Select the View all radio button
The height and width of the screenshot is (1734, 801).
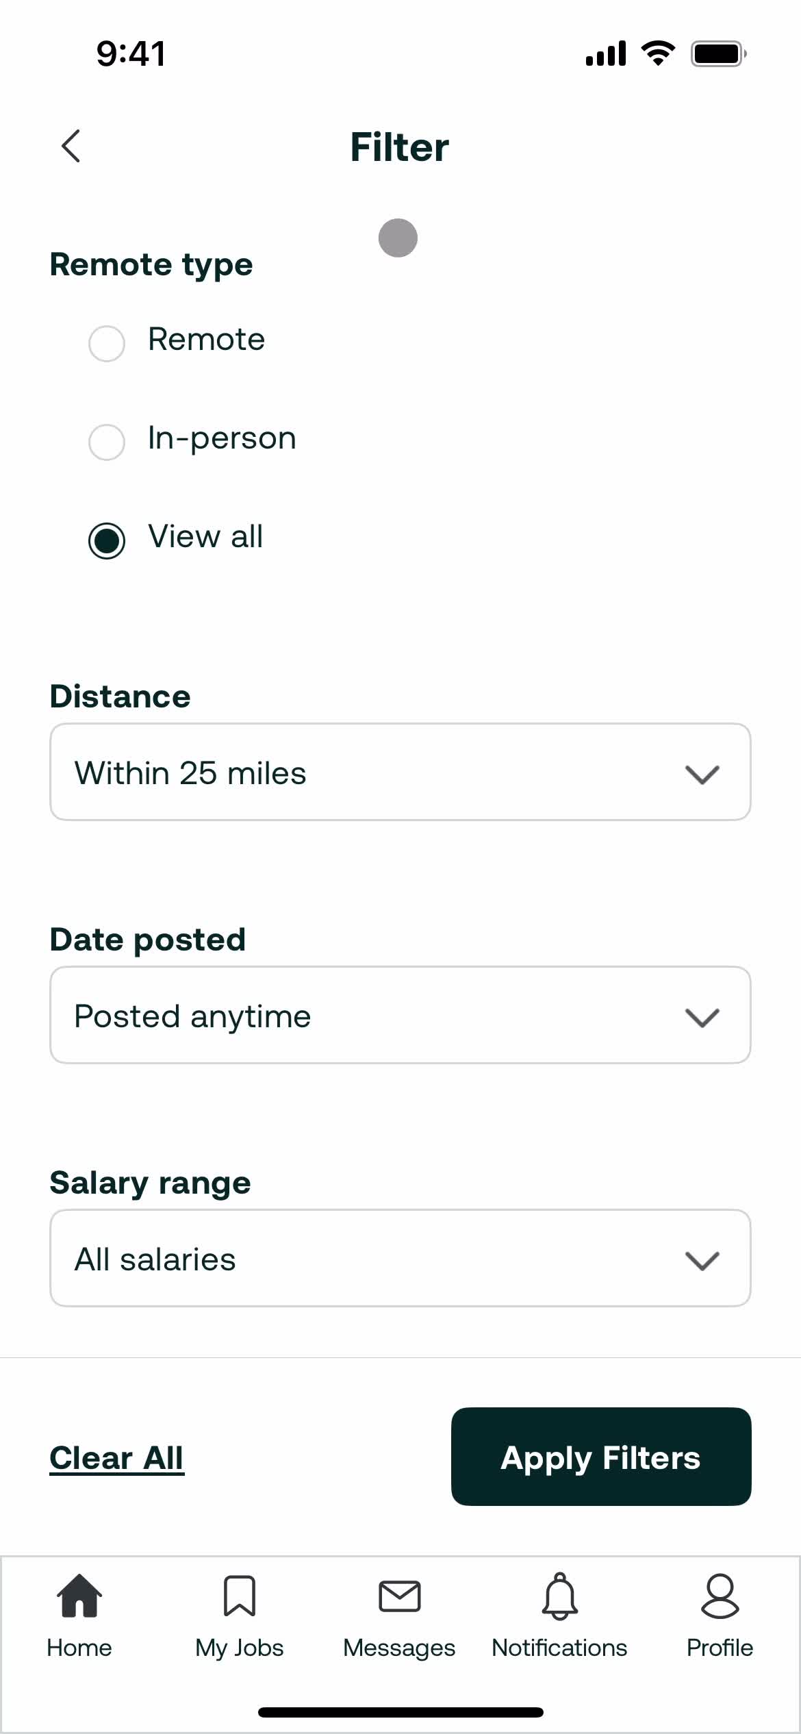(107, 540)
